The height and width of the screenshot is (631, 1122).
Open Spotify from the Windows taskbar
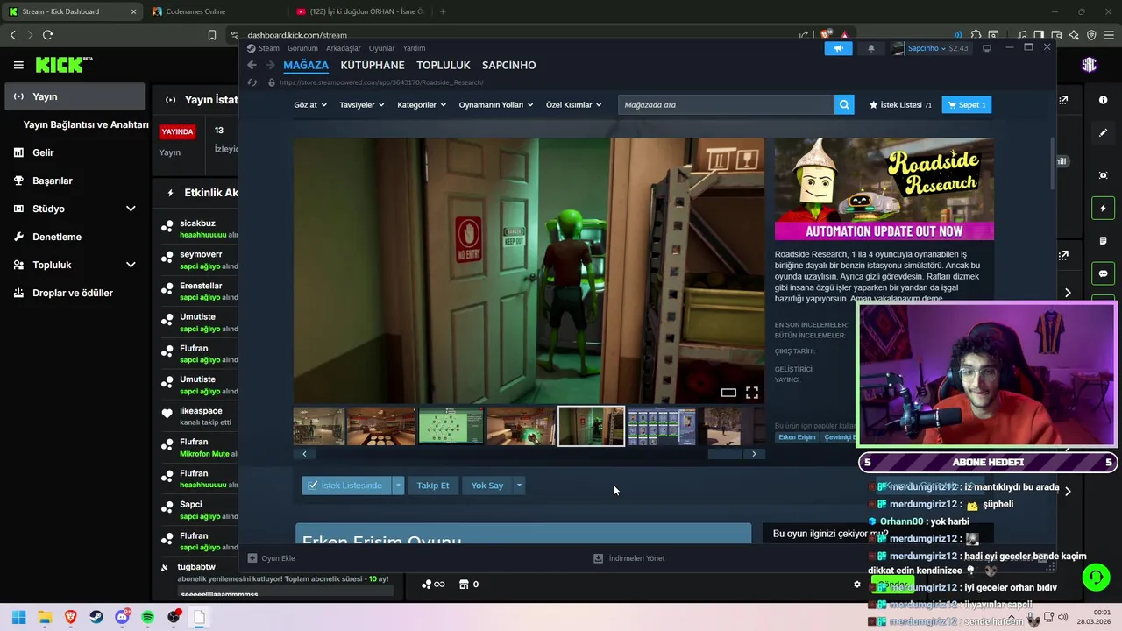148,617
